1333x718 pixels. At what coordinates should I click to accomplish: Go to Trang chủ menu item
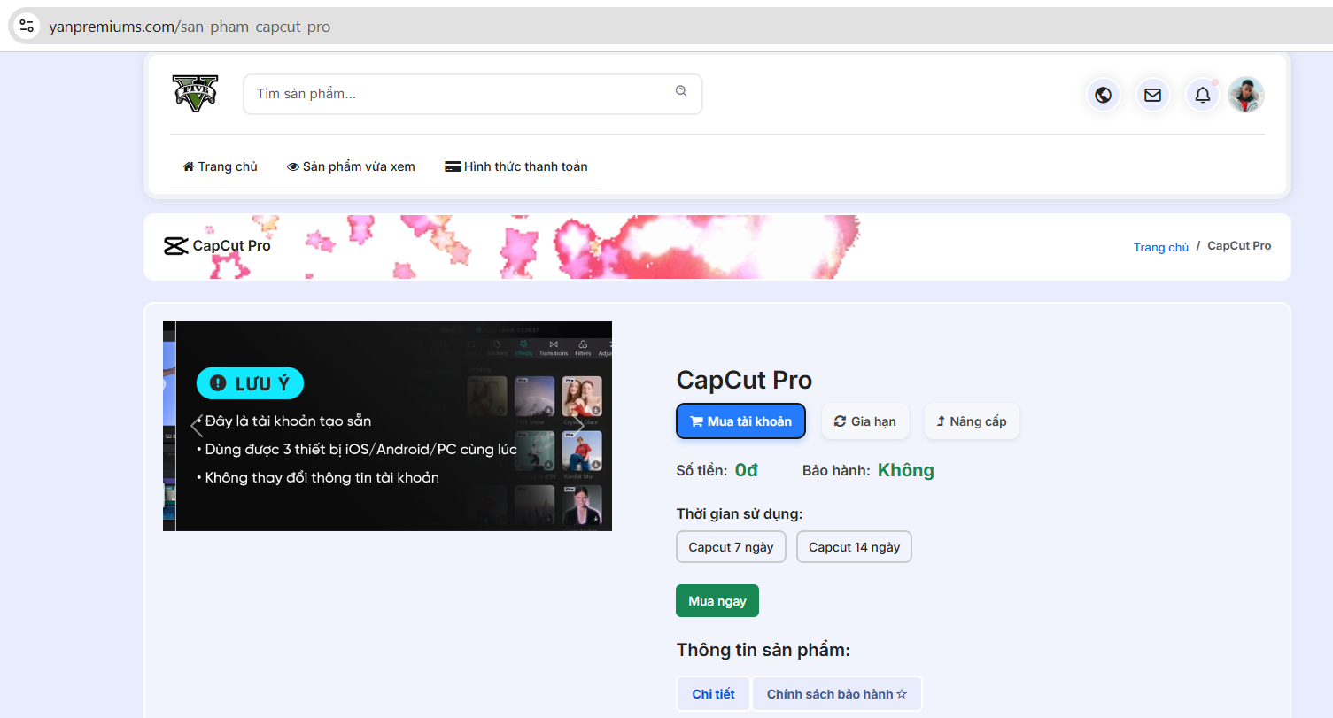[x=220, y=166]
